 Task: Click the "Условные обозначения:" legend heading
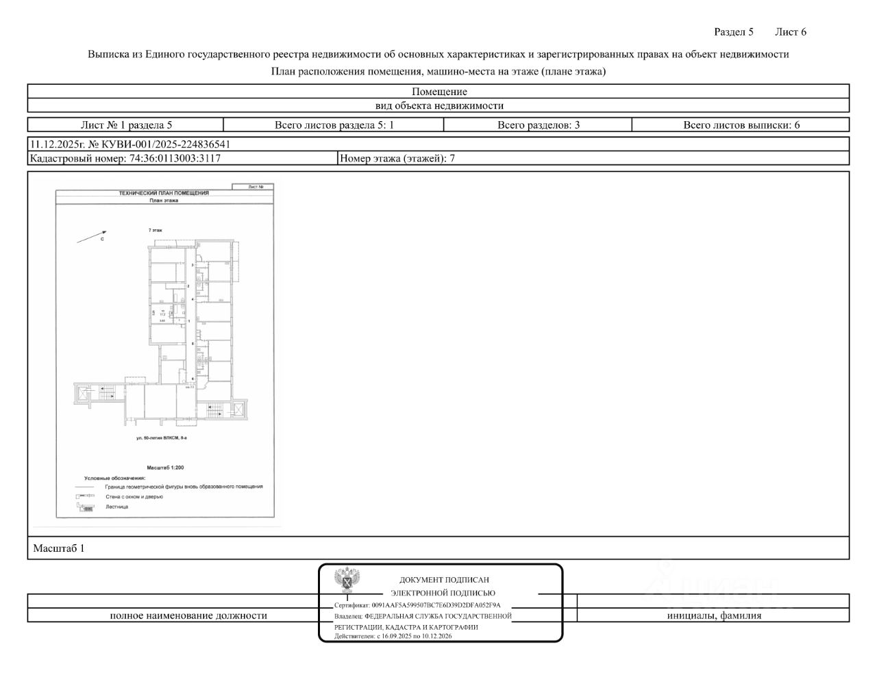tap(114, 477)
